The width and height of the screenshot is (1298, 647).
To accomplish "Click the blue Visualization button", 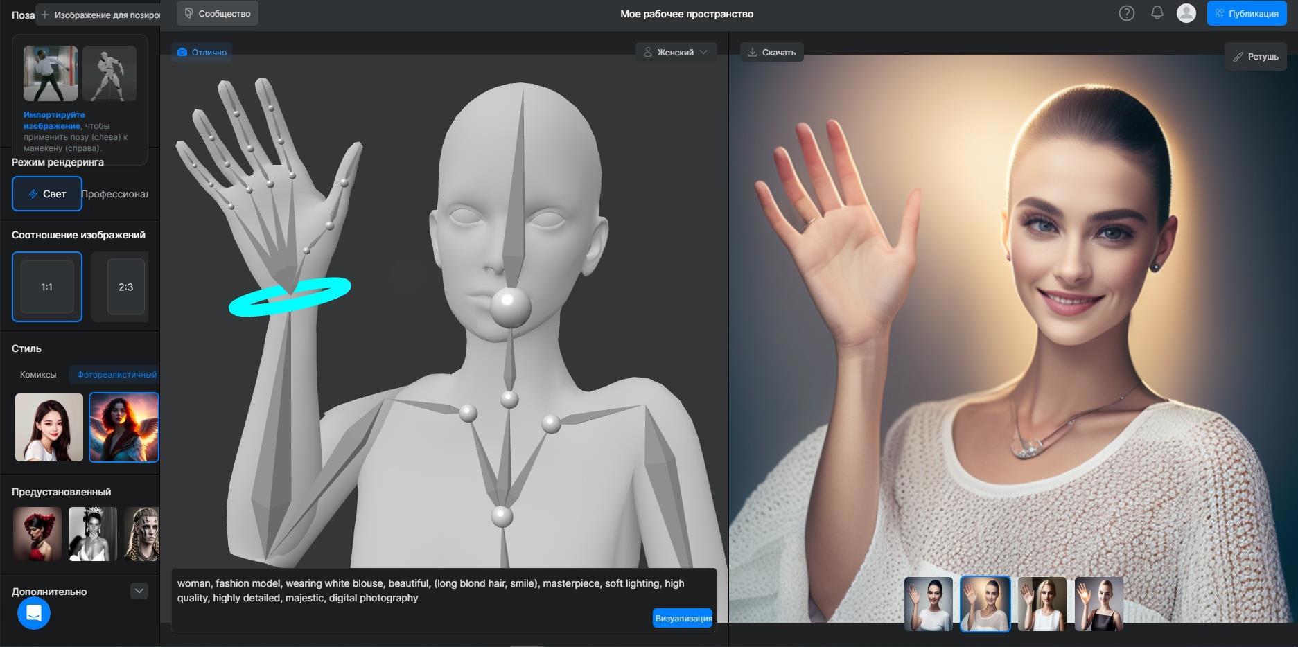I will click(683, 618).
